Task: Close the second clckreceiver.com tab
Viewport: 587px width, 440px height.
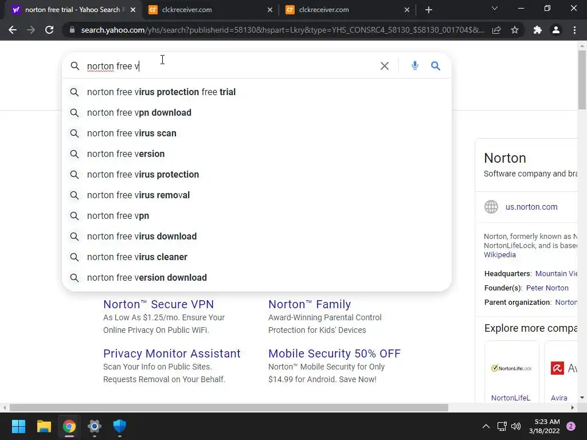Action: 407,10
